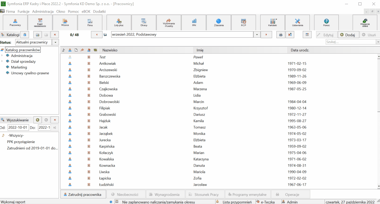Expand the Administracja catalog node
The height and width of the screenshot is (204, 380).
click(2, 56)
